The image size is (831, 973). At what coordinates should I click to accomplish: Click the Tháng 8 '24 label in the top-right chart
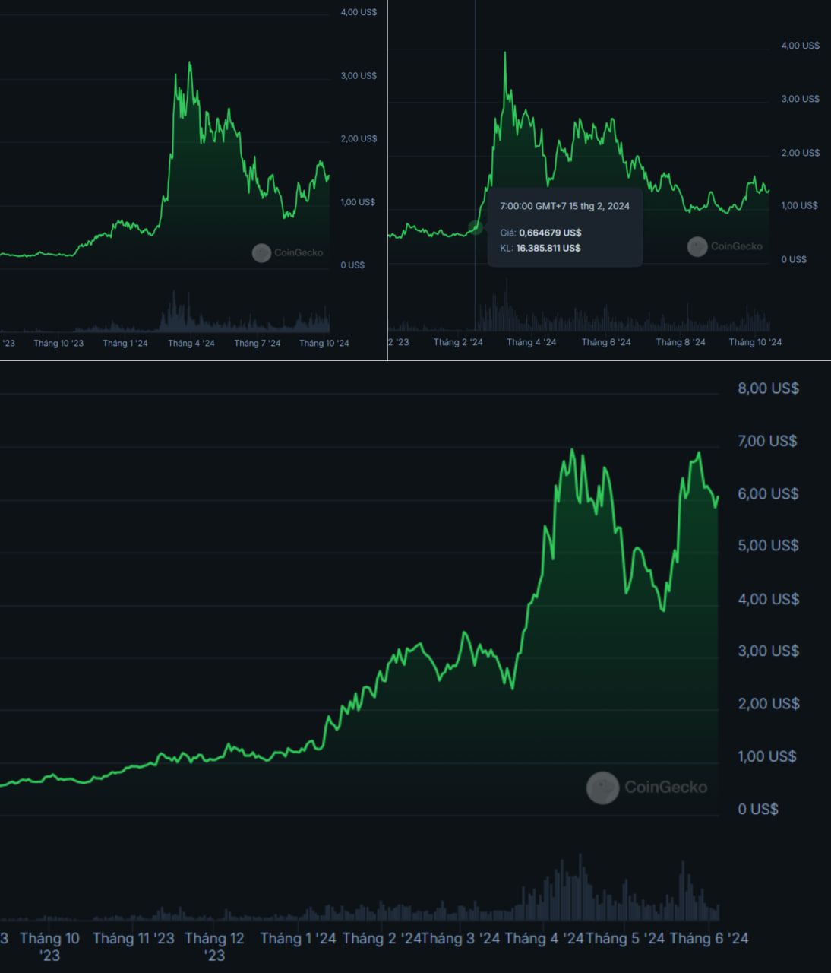(680, 342)
